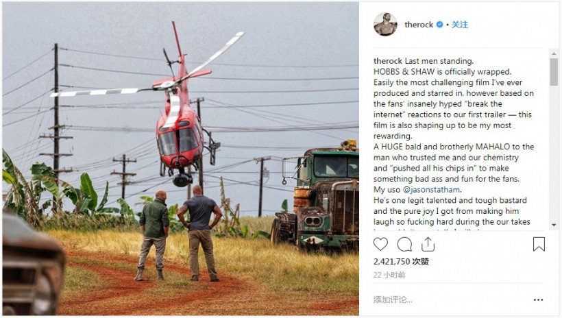Focus the 添加评论 comment input field
The width and height of the screenshot is (562, 318).
click(x=452, y=299)
